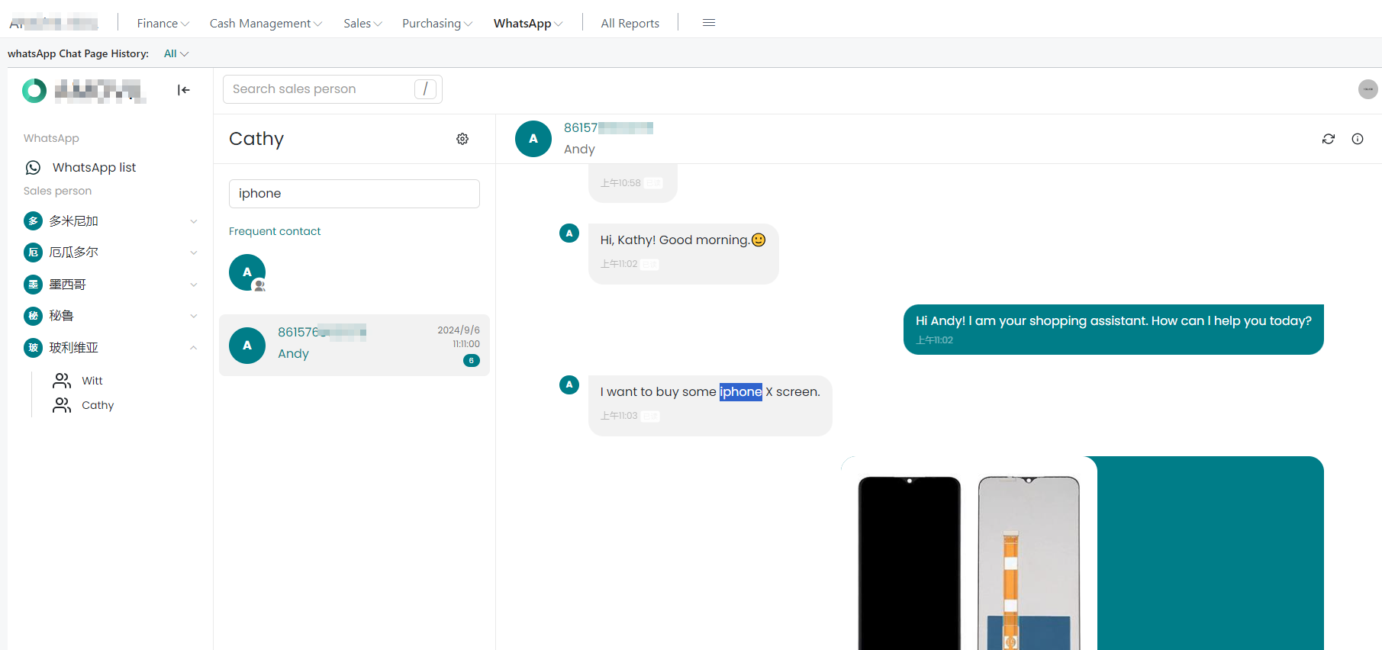Click the frequent contact avatar
The height and width of the screenshot is (650, 1382).
pyautogui.click(x=247, y=272)
